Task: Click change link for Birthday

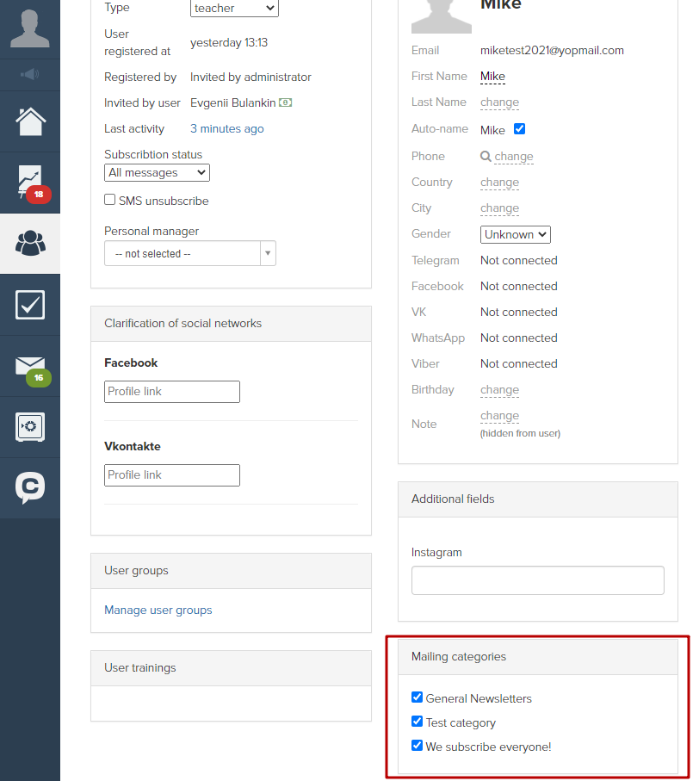Action: (x=499, y=390)
